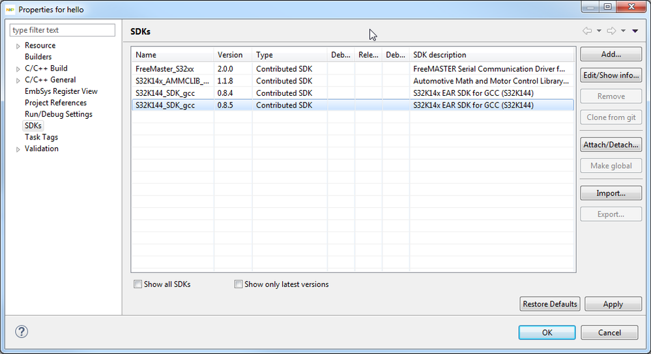Open the forward history dropdown arrow
651x354 pixels.
[x=623, y=31]
